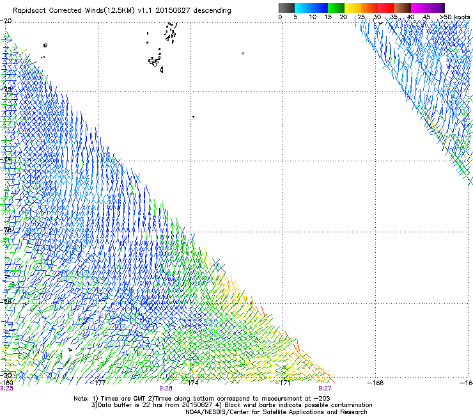The width and height of the screenshot is (473, 416).
Task: Click the magenta 40–45 knots color bar segment
Action: pos(419,8)
